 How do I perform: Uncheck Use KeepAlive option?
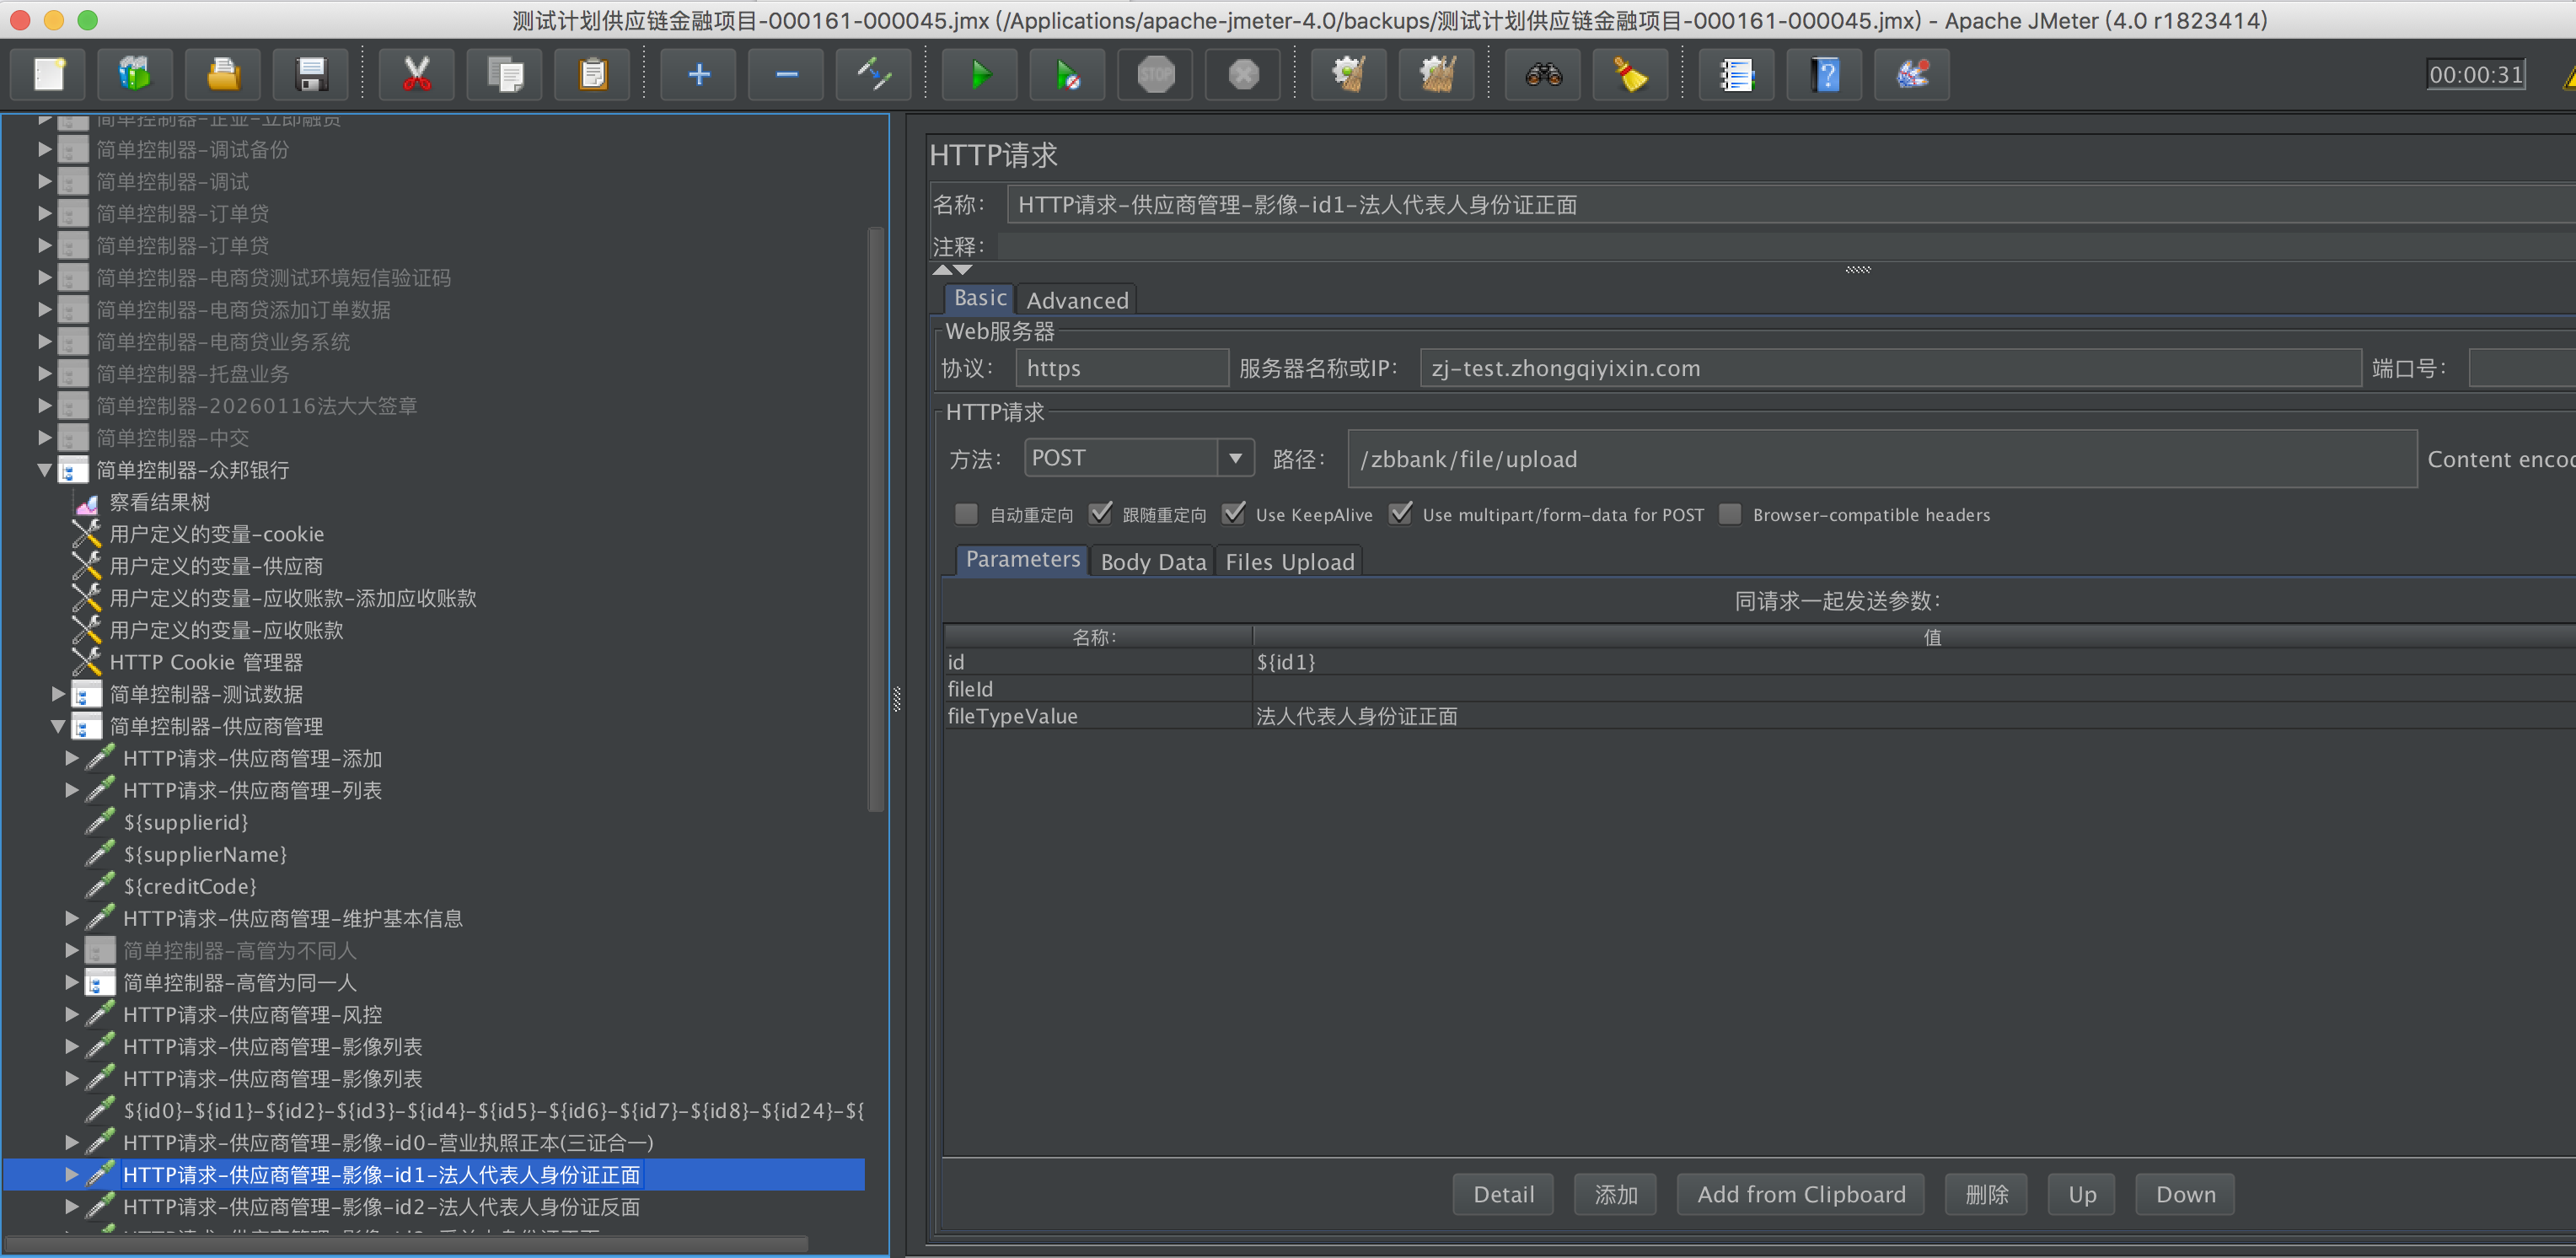tap(1235, 514)
